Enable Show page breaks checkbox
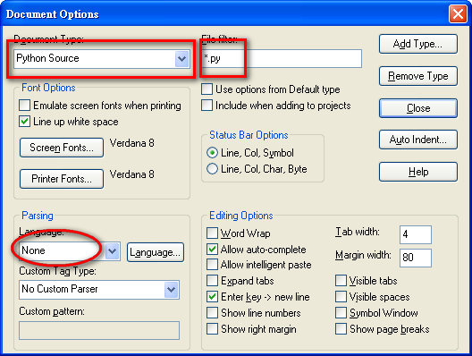 pos(341,328)
